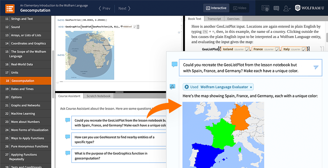Switch to the Transcript tab
The width and height of the screenshot is (328, 168).
(214, 19)
